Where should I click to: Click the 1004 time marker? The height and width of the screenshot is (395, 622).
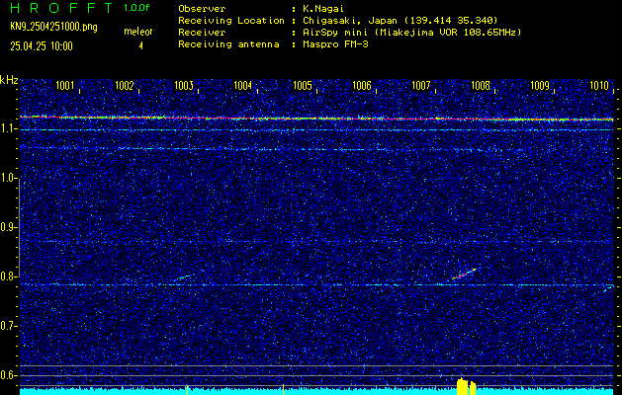pos(243,86)
